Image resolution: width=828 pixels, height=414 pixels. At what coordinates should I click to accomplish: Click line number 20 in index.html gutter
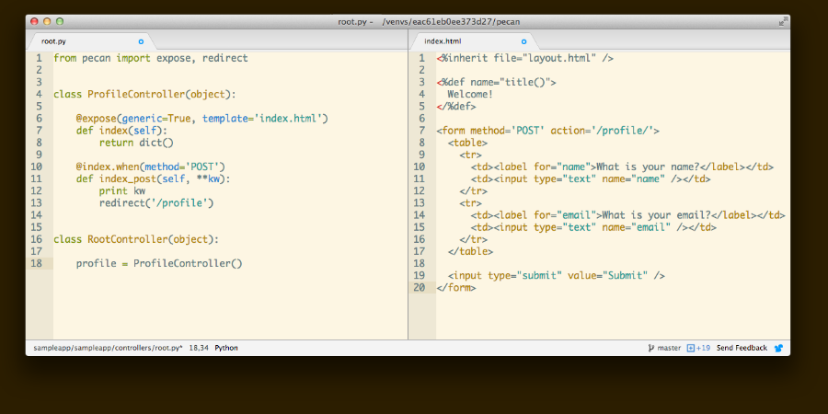(x=420, y=287)
